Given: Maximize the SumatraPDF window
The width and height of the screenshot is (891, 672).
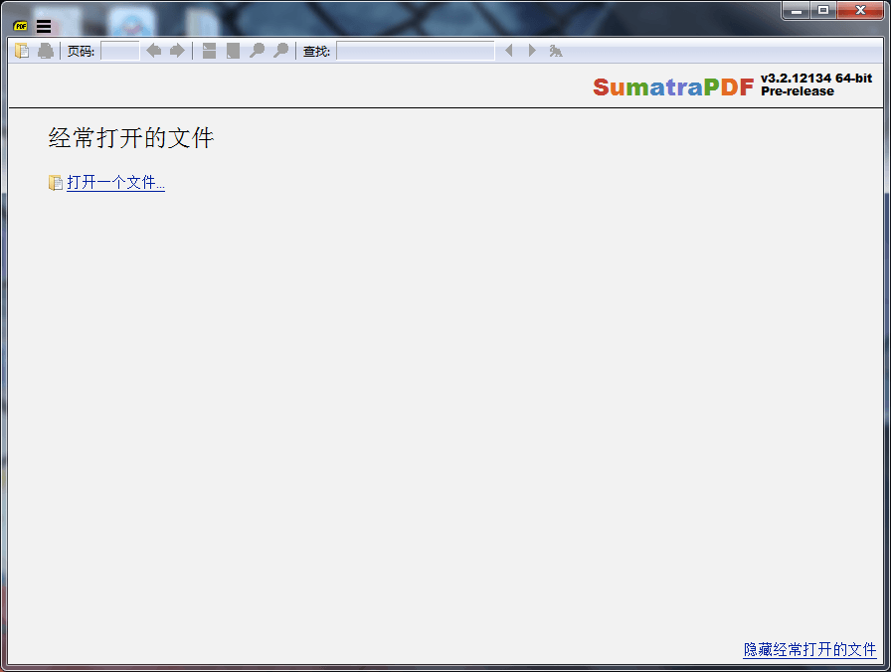Looking at the screenshot, I should (823, 10).
